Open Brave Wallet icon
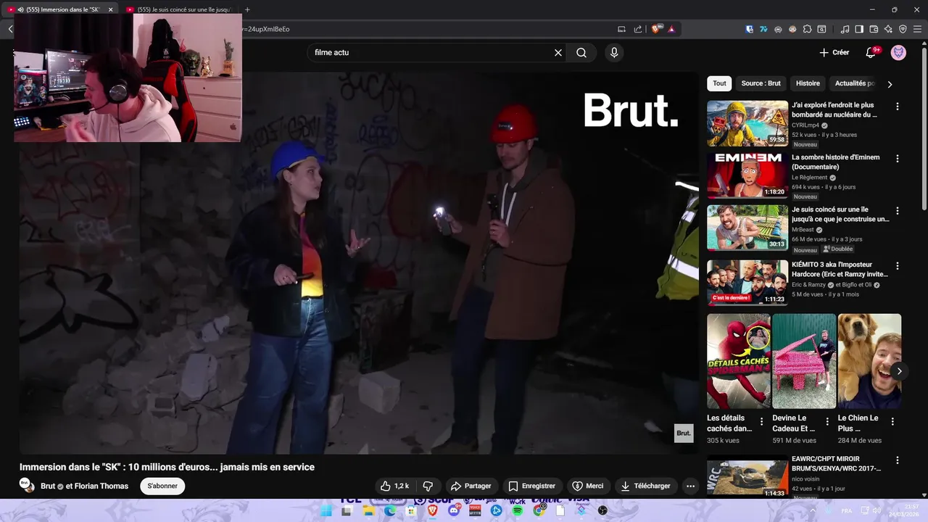Image resolution: width=928 pixels, height=522 pixels. (x=874, y=29)
